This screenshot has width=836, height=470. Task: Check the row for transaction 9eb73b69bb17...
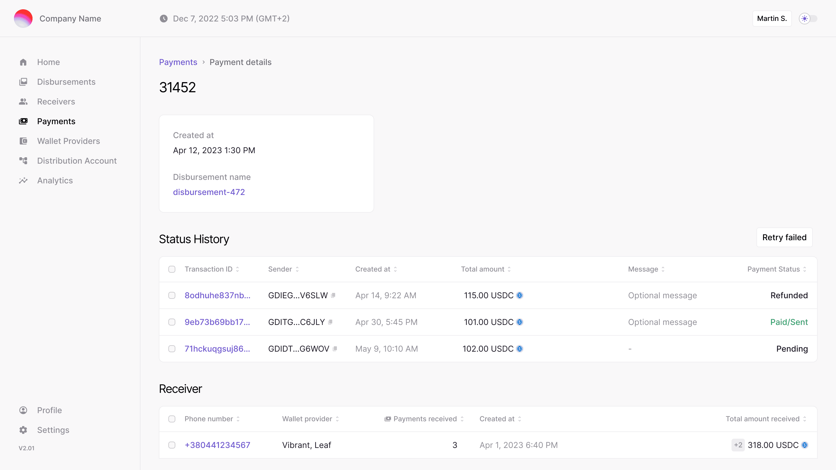point(172,322)
